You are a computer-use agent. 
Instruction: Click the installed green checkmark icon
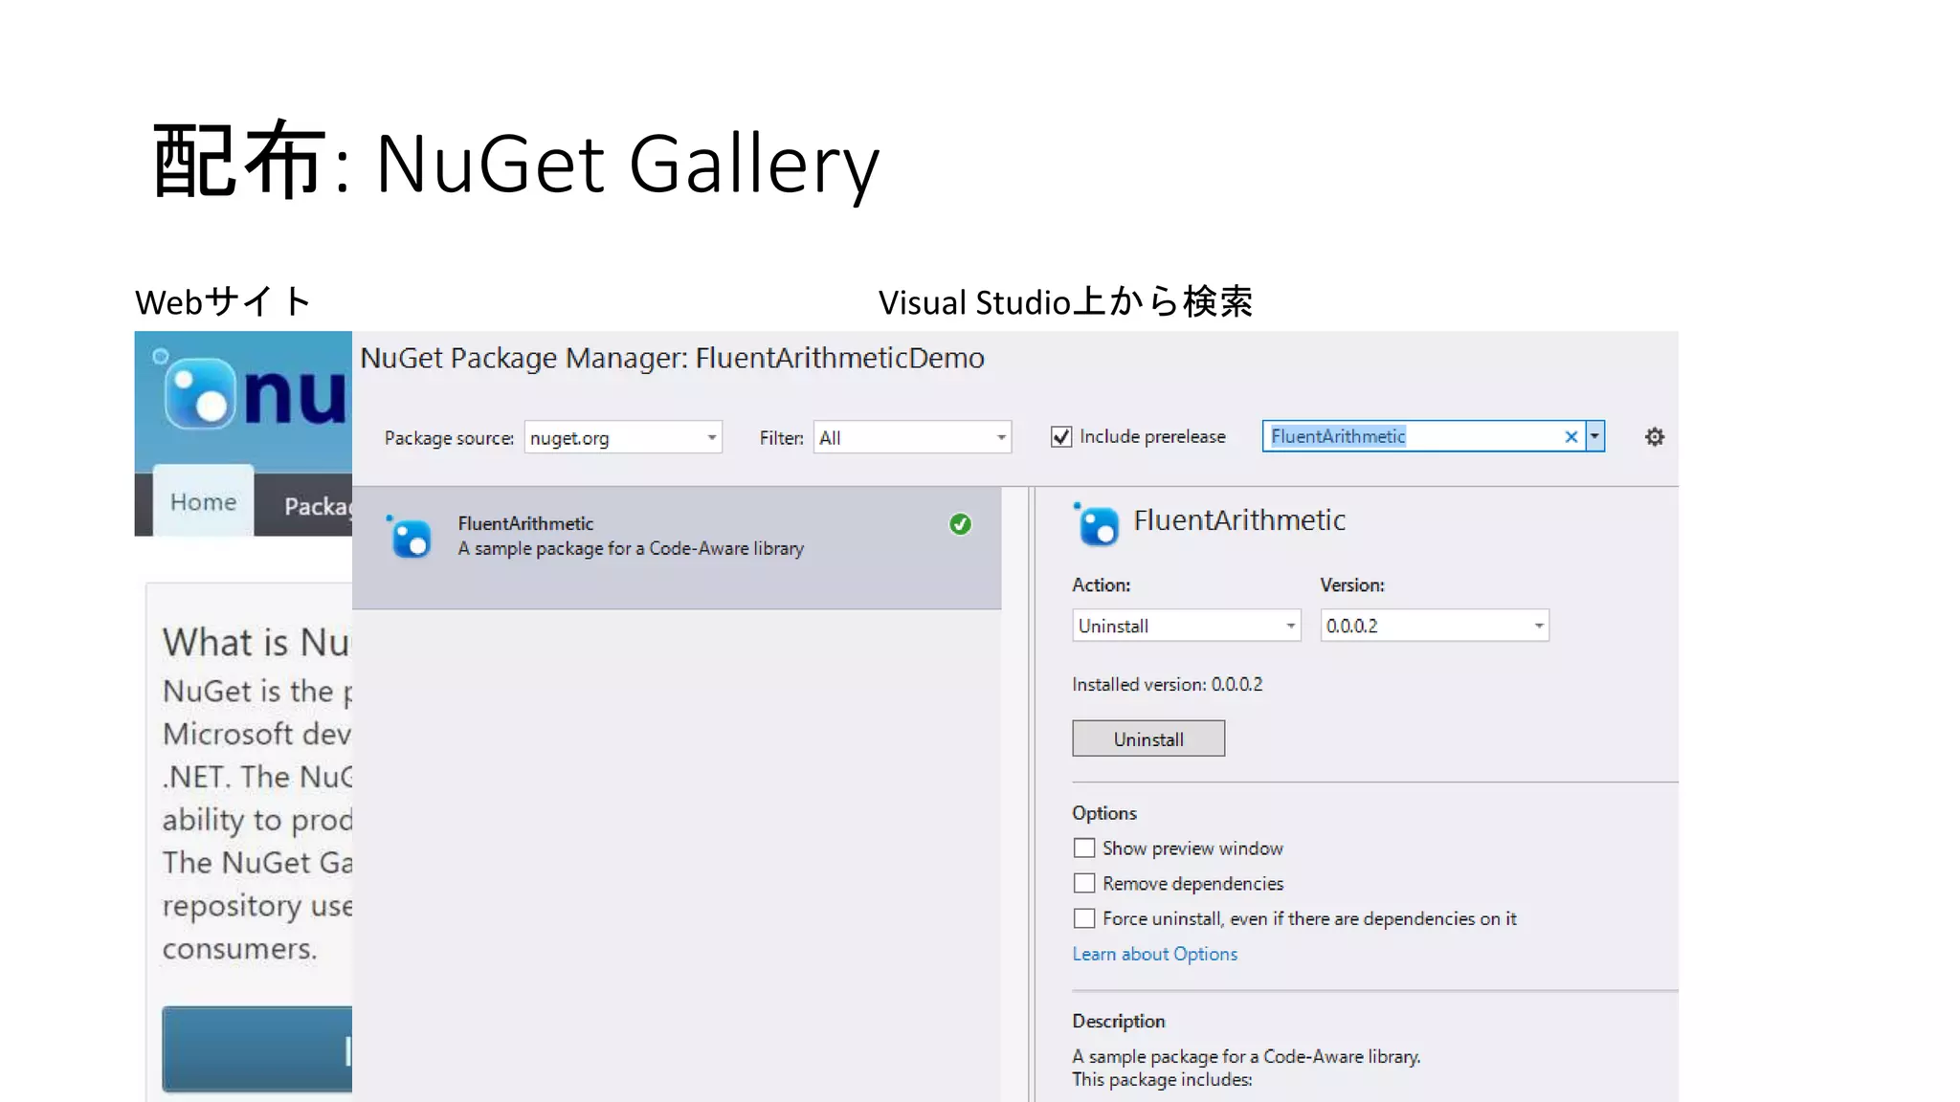coord(960,524)
